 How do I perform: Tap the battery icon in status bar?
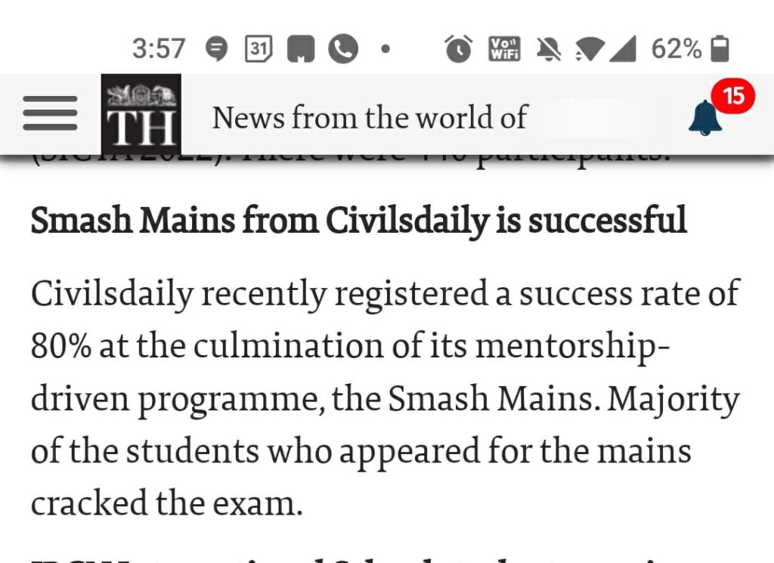pyautogui.click(x=720, y=49)
